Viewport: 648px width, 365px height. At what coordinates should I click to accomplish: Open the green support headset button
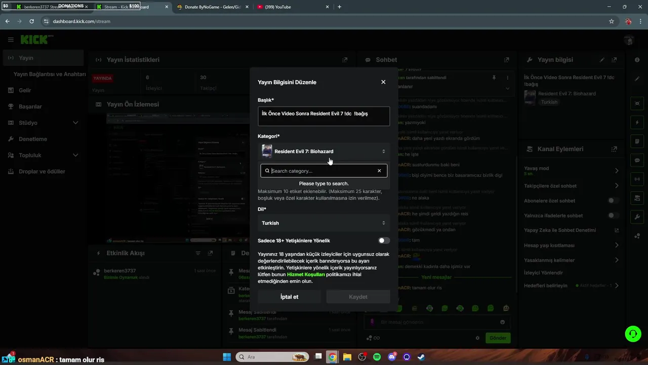click(633, 334)
